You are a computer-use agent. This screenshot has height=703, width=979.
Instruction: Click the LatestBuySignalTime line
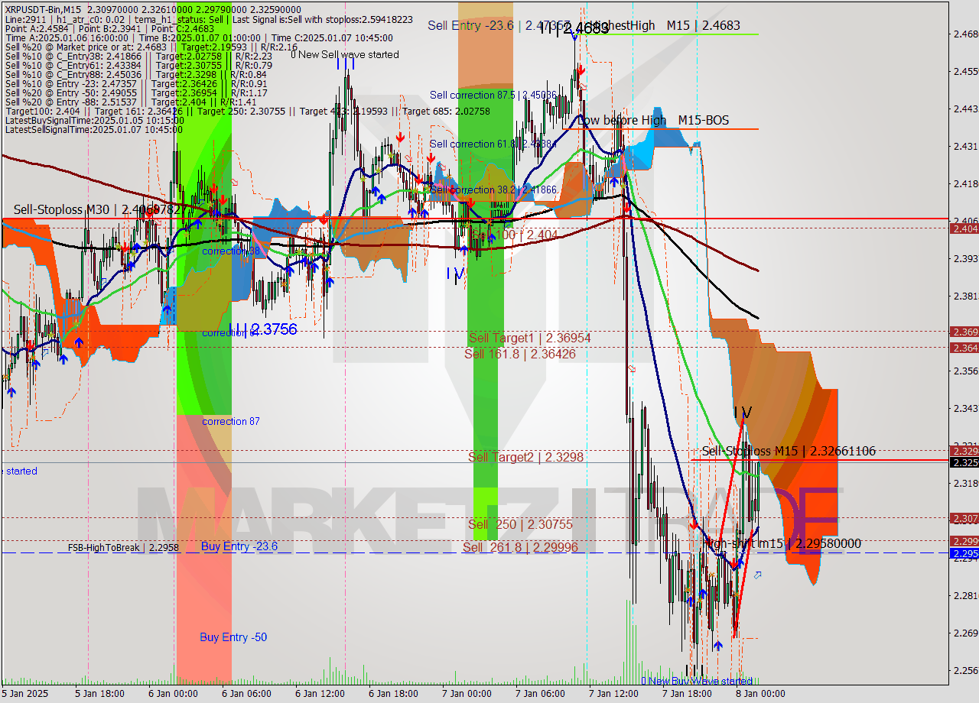point(94,120)
